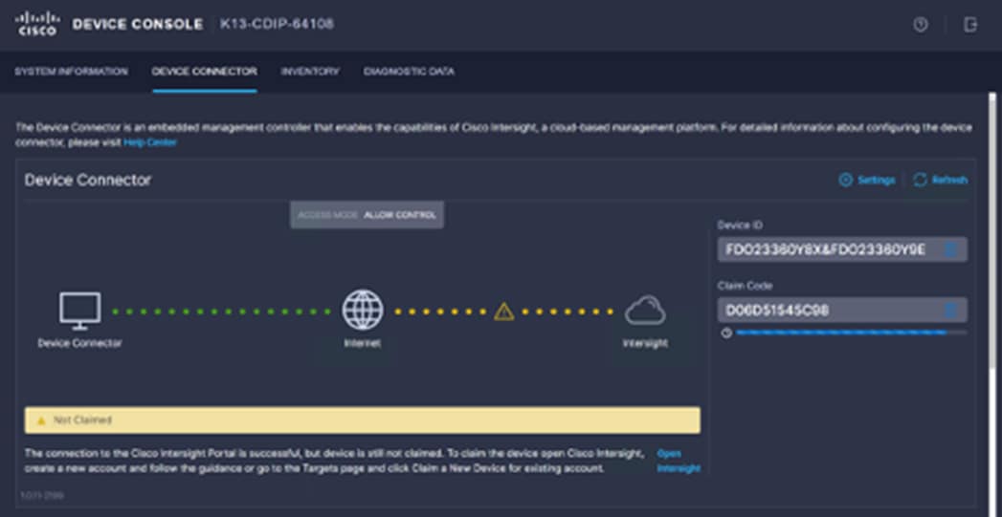Open Settings gear in Device Connector

(845, 180)
